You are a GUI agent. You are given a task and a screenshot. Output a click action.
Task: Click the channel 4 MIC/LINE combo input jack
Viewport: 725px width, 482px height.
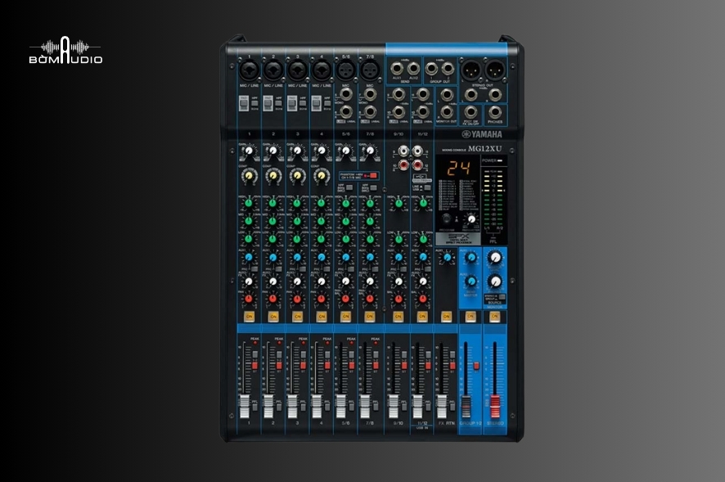322,70
